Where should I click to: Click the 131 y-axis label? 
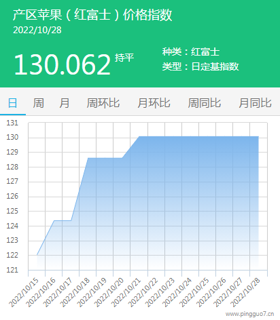point(12,123)
